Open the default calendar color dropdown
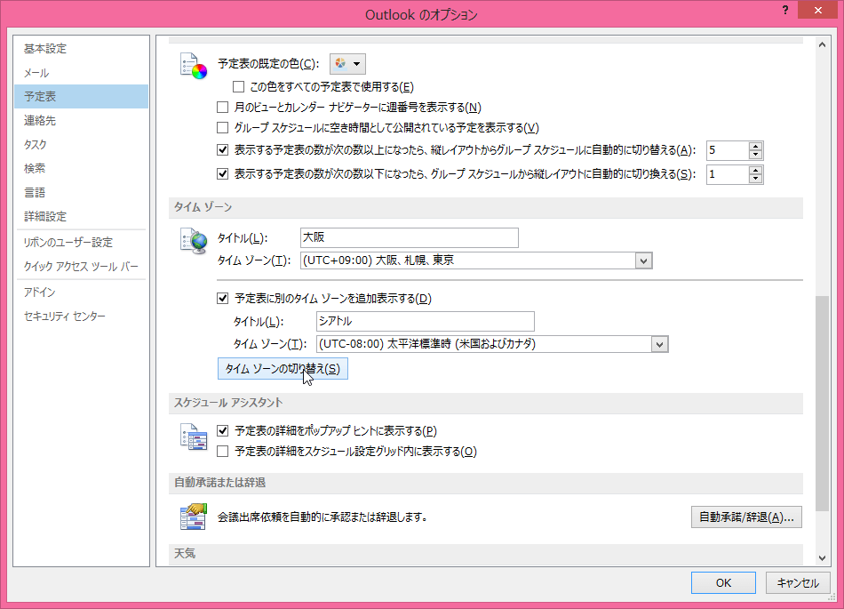The height and width of the screenshot is (609, 844). coord(347,63)
